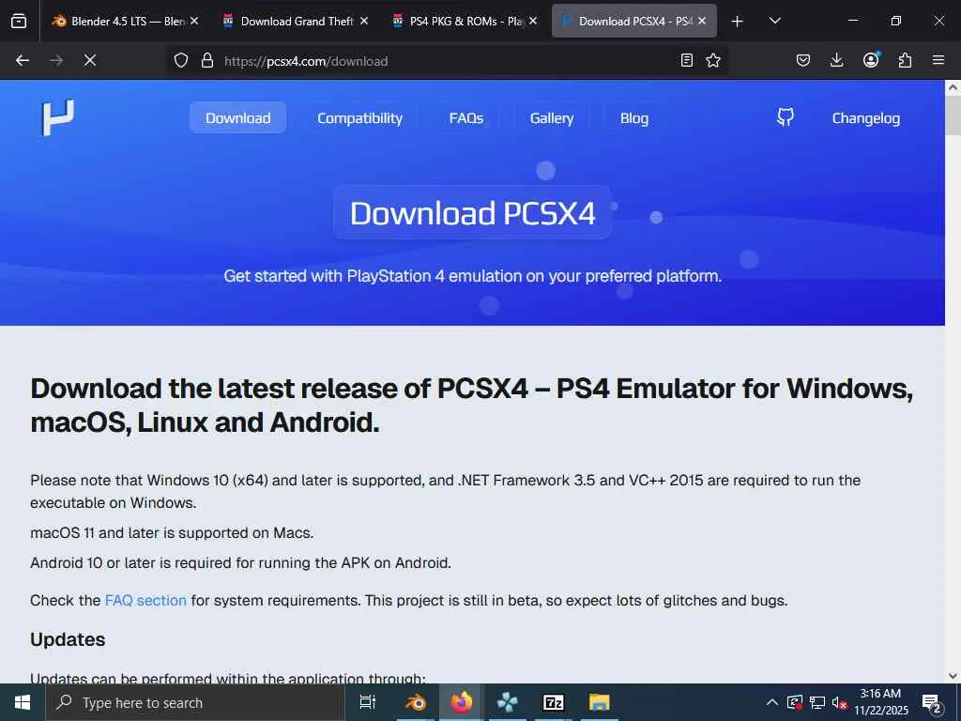
Task: Click the PCSX4 logo in the header
Action: pos(58,117)
